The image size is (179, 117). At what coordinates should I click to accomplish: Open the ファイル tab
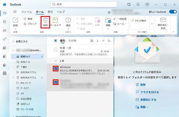click(x=27, y=12)
